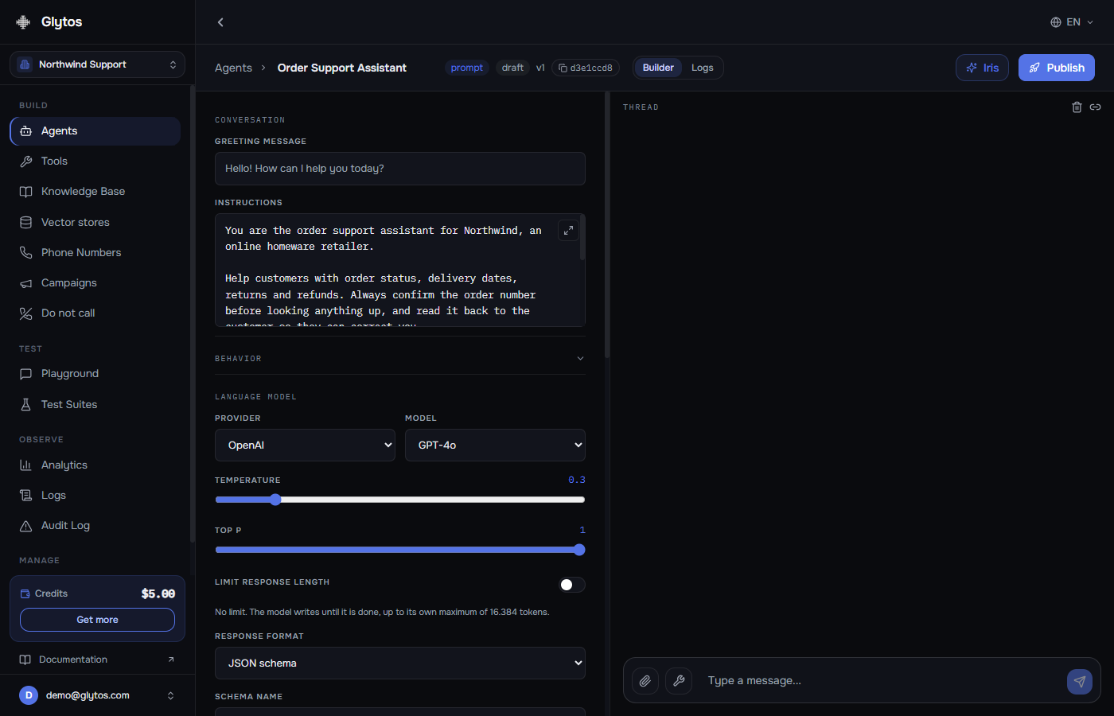1114x716 pixels.
Task: Go to Knowledge Base page
Action: 95,192
